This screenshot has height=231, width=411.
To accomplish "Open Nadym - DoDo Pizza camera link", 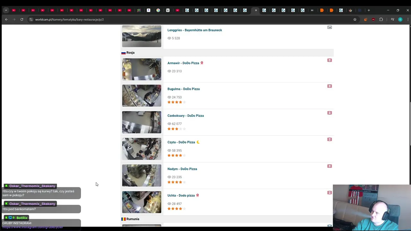I will coord(182,169).
